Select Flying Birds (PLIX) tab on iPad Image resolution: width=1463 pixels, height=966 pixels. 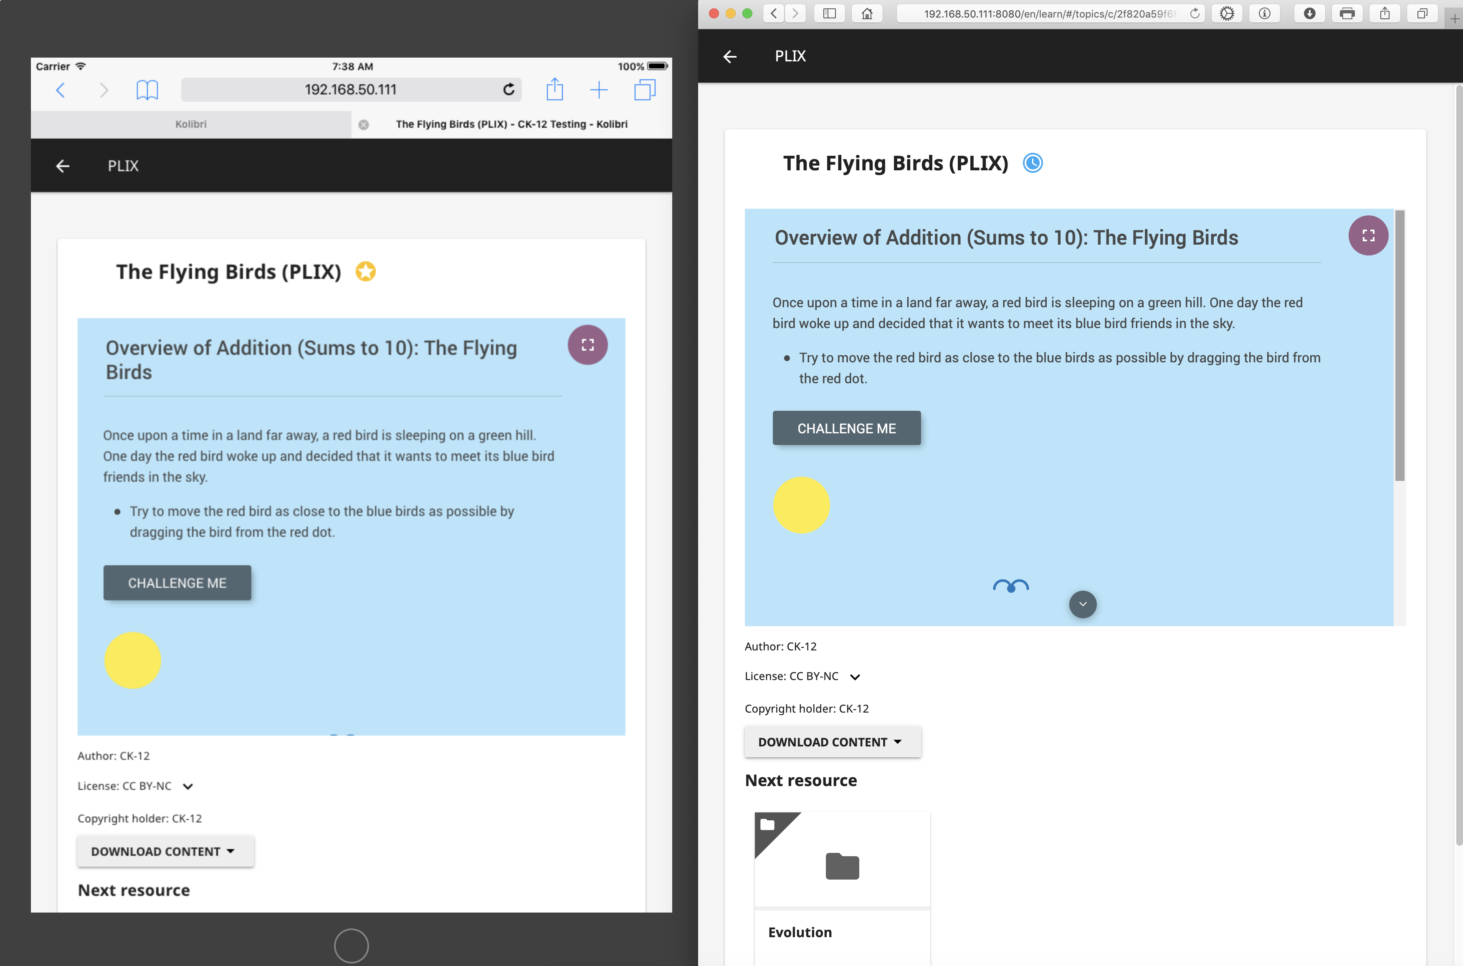(511, 124)
